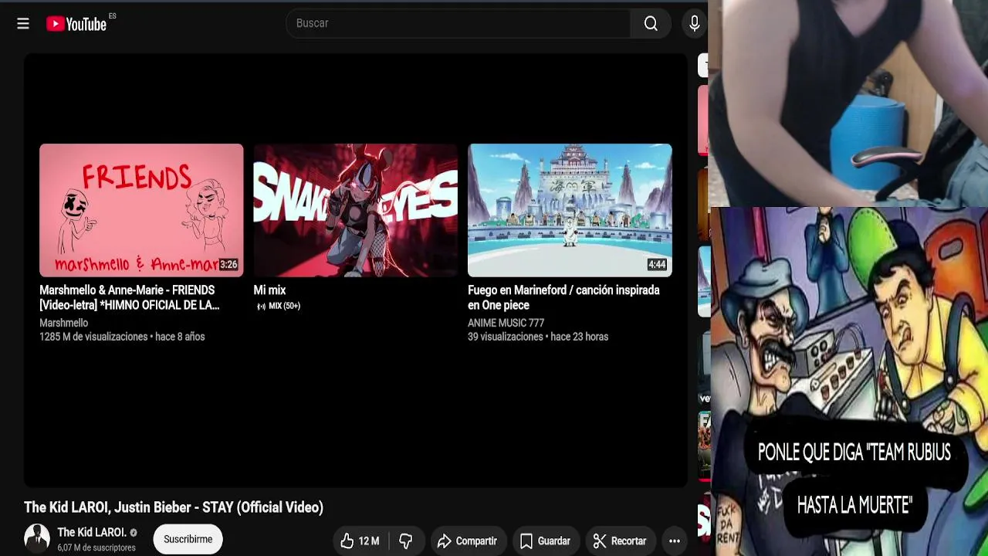Open Fuego en Marineford thumbnail

pyautogui.click(x=570, y=210)
